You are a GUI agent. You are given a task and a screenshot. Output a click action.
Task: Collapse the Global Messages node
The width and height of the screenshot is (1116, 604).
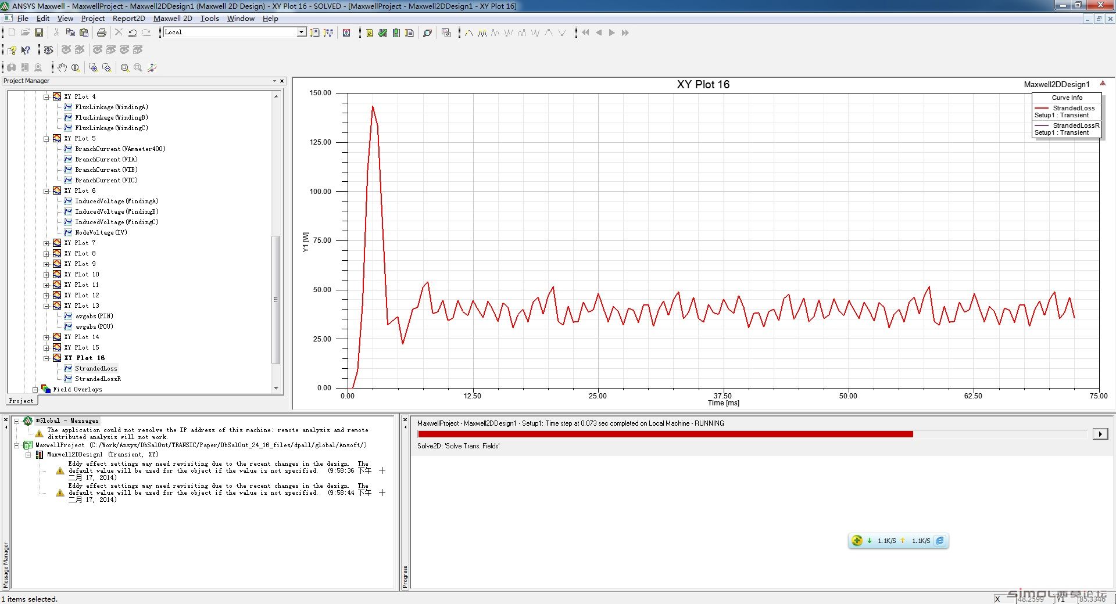pyautogui.click(x=17, y=421)
